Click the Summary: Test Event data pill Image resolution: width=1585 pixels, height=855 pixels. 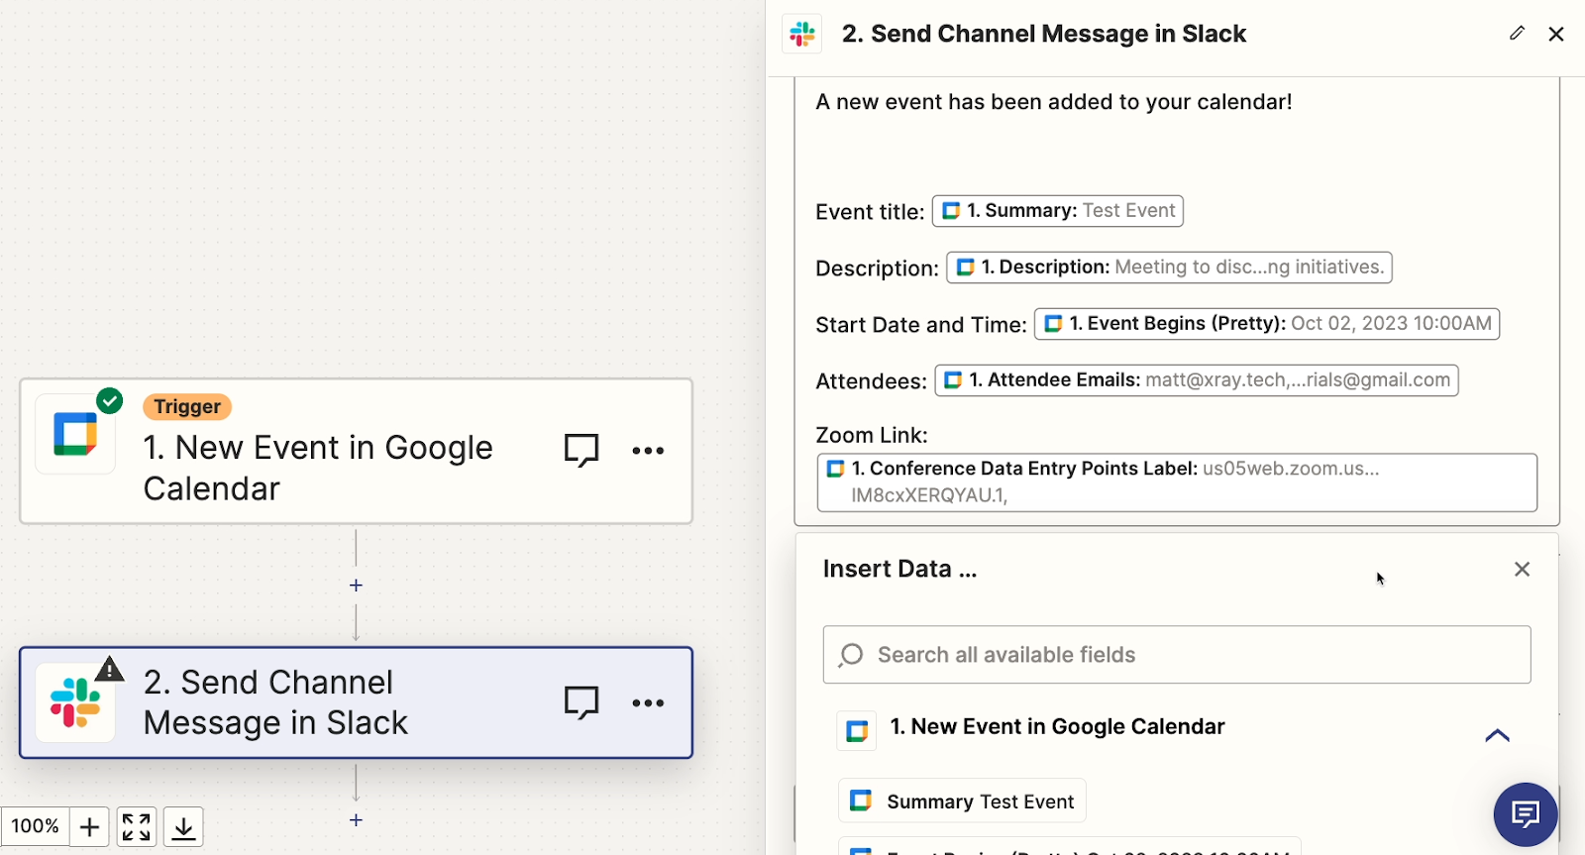pos(1057,211)
